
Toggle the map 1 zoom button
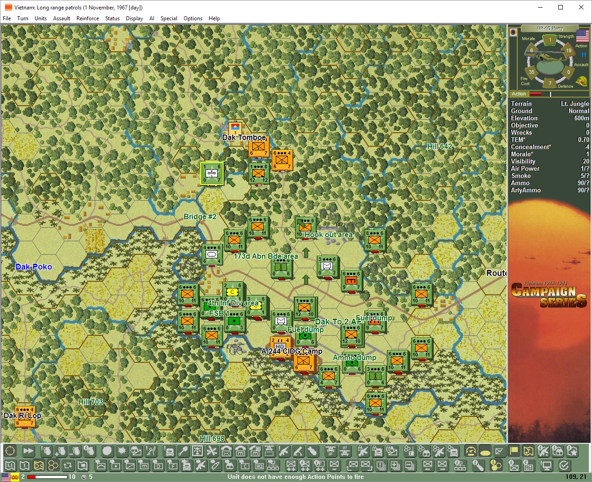click(24, 465)
